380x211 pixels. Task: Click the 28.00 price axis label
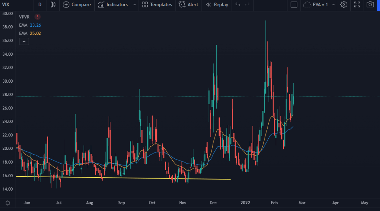point(7,95)
